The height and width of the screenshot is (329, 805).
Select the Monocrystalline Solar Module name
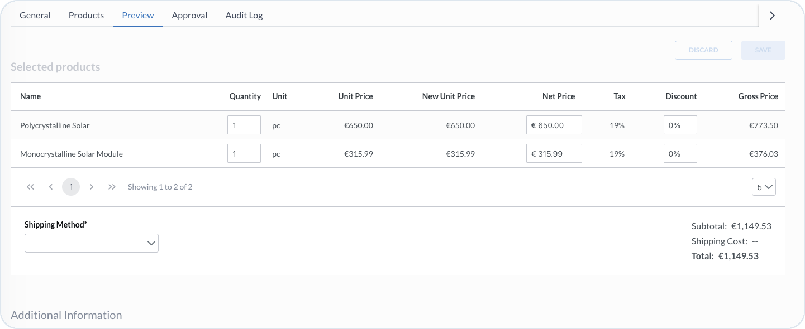[x=72, y=154]
